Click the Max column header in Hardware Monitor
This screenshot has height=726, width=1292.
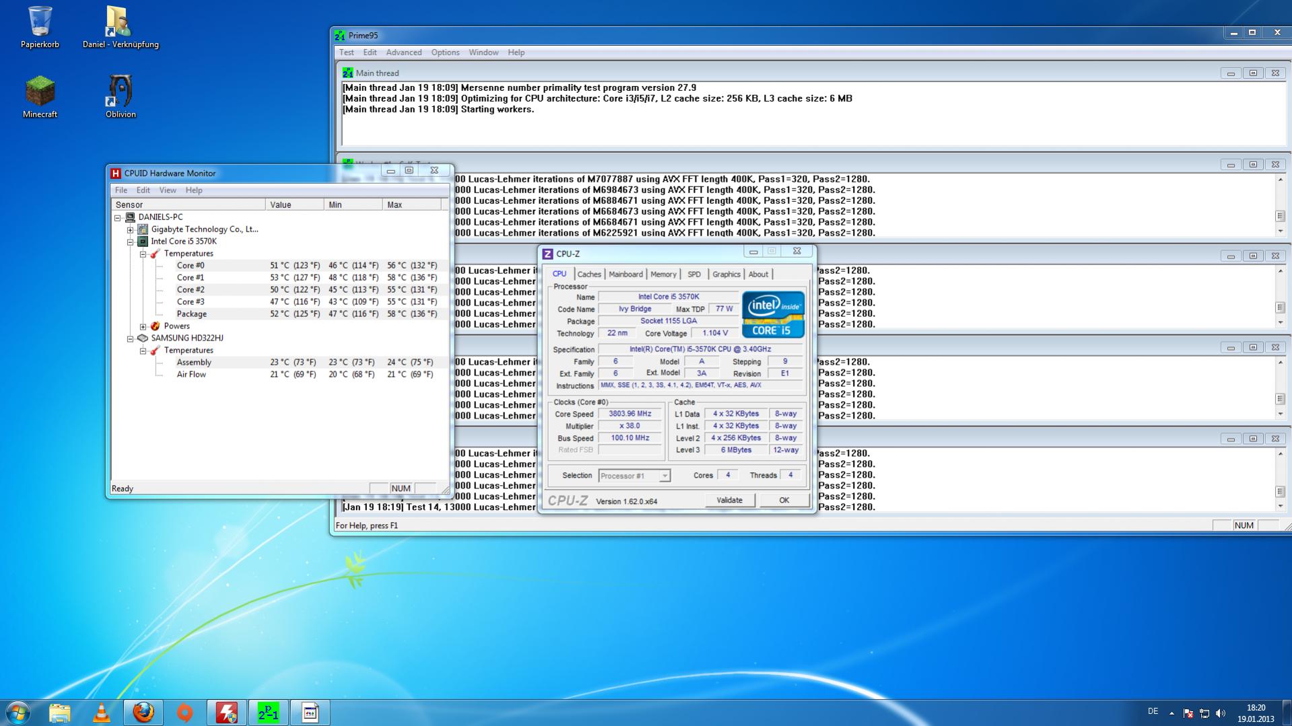[411, 205]
